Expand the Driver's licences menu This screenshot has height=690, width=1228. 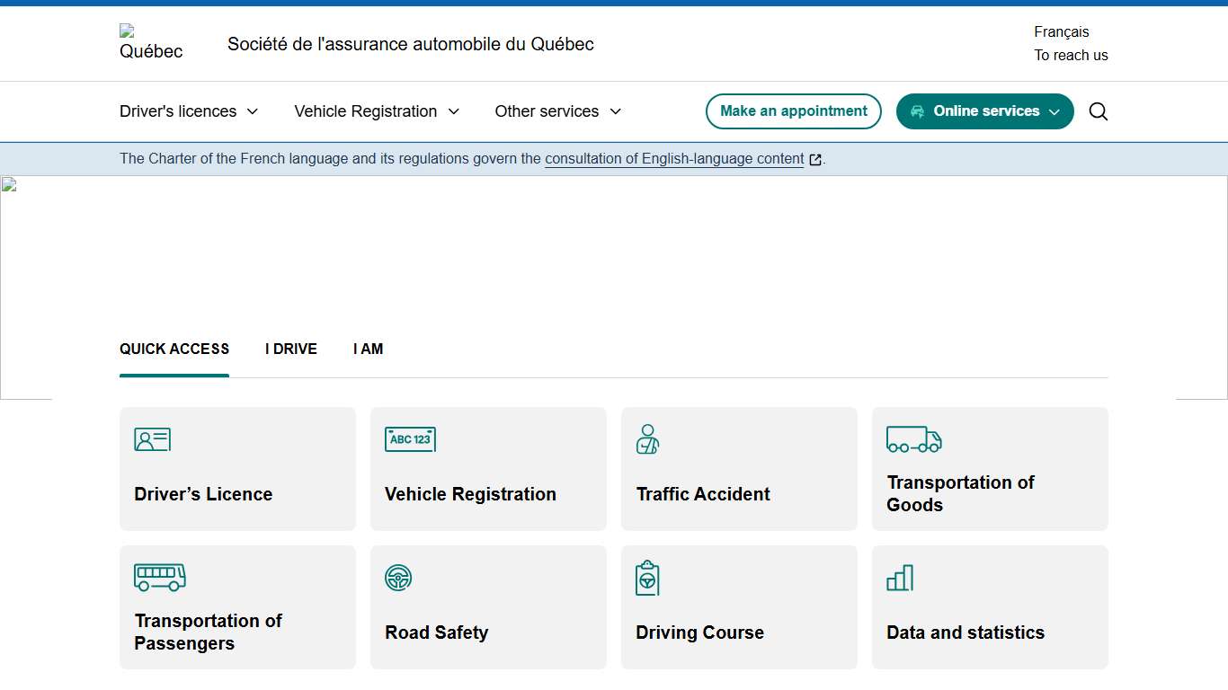(188, 111)
